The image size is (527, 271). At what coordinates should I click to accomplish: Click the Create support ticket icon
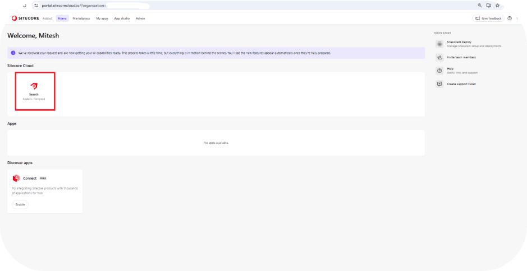click(439, 84)
